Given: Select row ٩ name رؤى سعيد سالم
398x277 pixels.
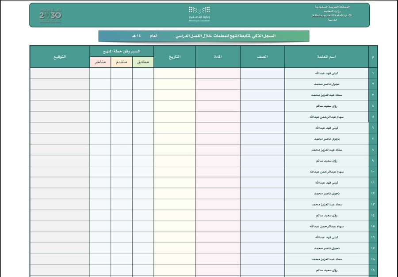Looking at the screenshot, I should click(326, 161).
